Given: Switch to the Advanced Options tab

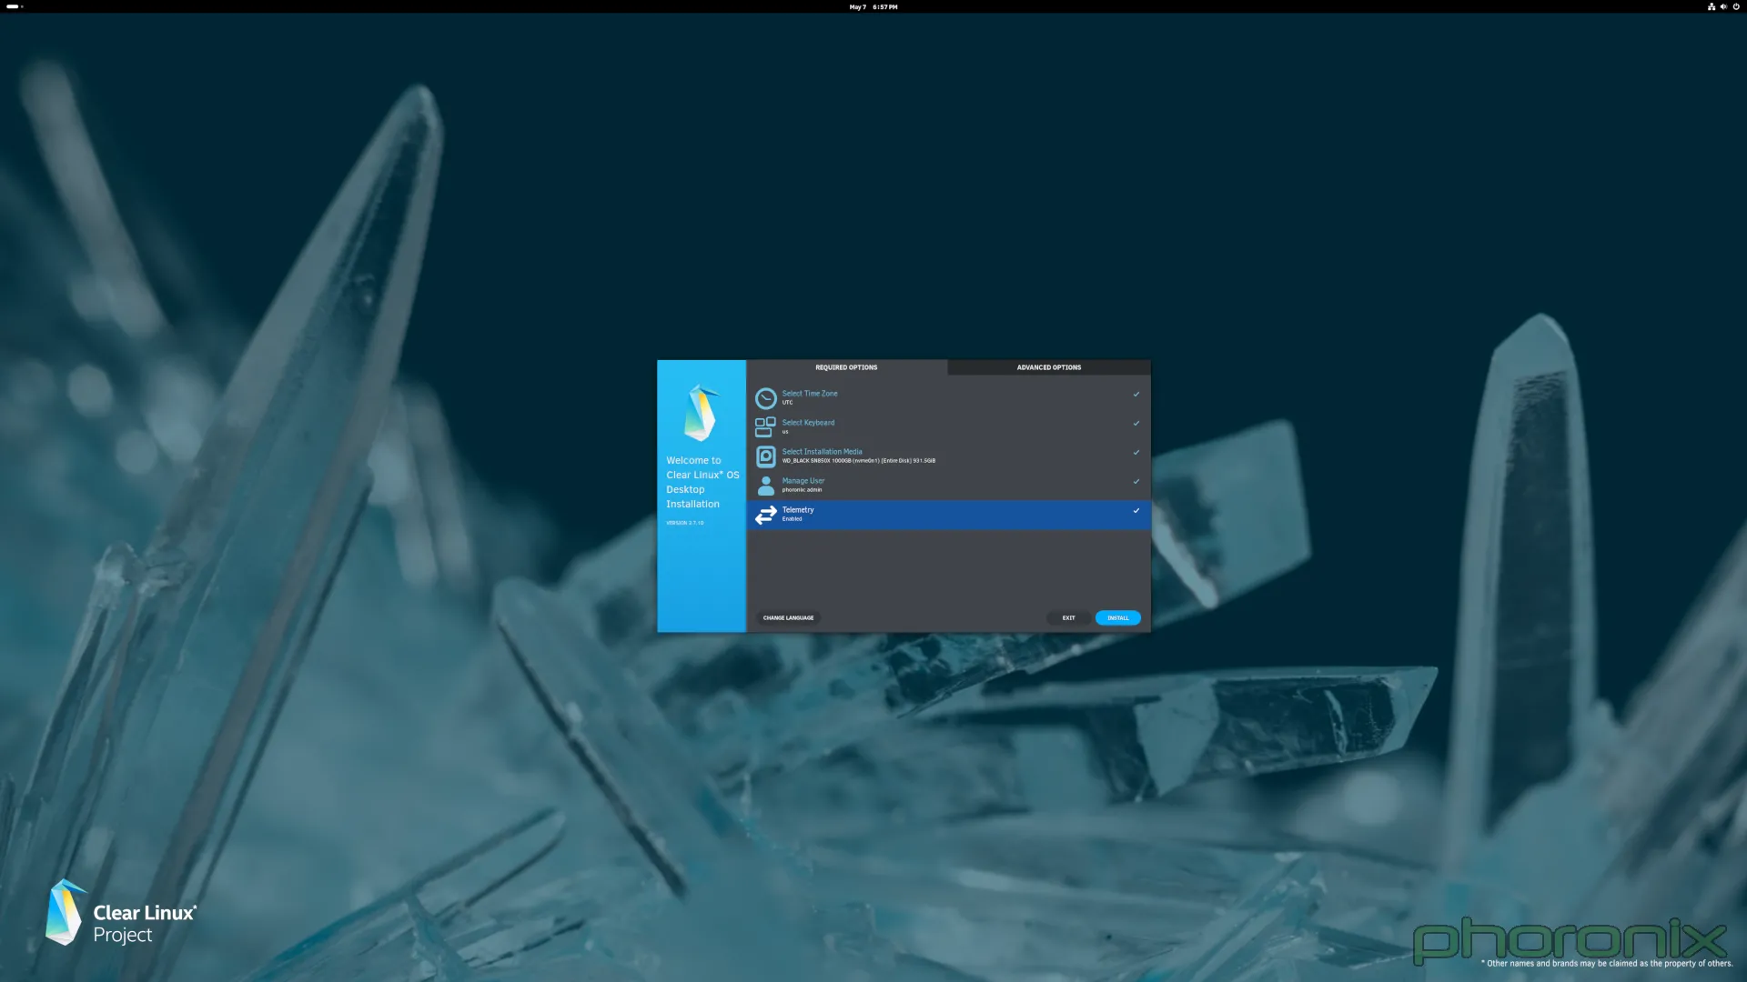Looking at the screenshot, I should click(1048, 367).
